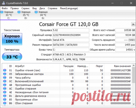Select the Часы работы row
This screenshot has width=136, height=108.
pos(67,78)
